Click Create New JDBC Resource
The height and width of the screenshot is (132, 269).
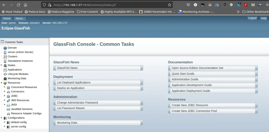(x=213, y=105)
